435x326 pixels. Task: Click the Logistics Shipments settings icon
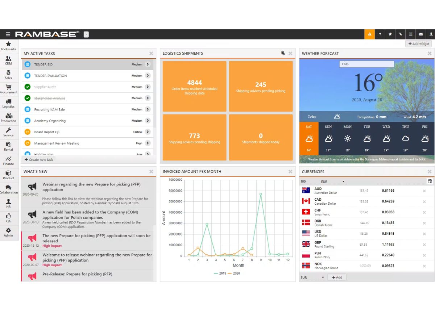click(x=283, y=53)
